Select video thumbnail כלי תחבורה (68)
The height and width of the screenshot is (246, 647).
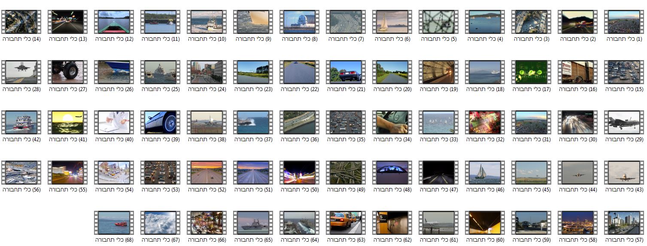coord(114,223)
